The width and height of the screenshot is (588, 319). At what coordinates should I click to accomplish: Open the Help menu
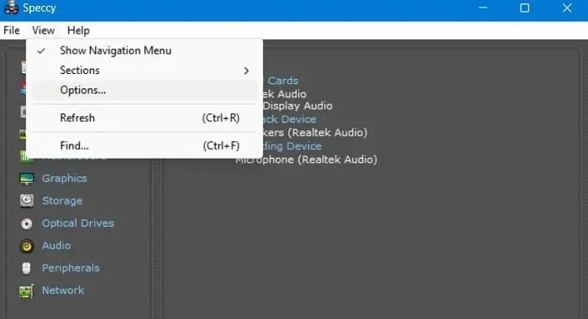[x=78, y=30]
